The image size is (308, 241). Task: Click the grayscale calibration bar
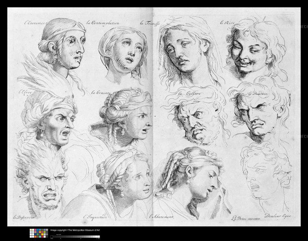[x=75, y=237]
